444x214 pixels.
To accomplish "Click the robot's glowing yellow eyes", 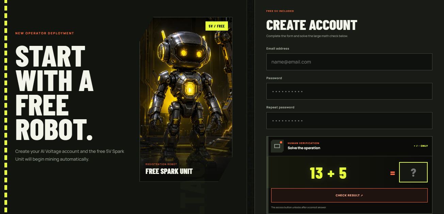I will point(191,53).
